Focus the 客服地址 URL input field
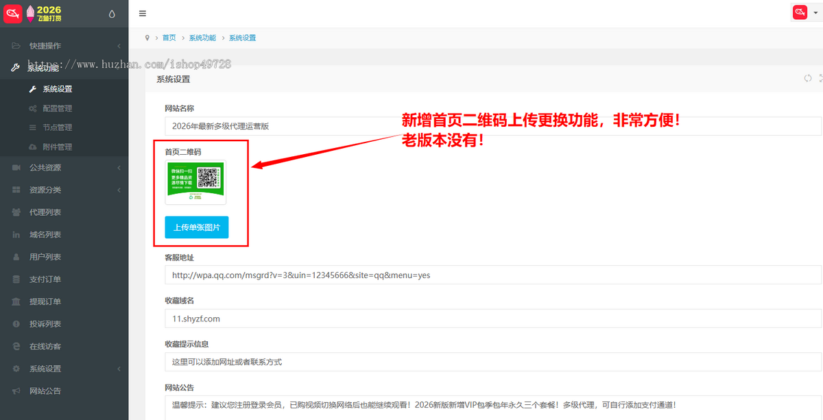Image resolution: width=823 pixels, height=420 pixels. pos(492,275)
